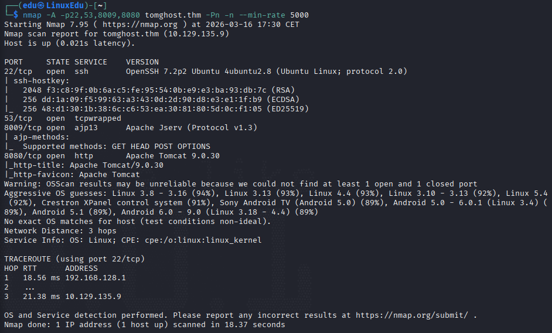Click the Nmap done summary line

tap(145, 325)
